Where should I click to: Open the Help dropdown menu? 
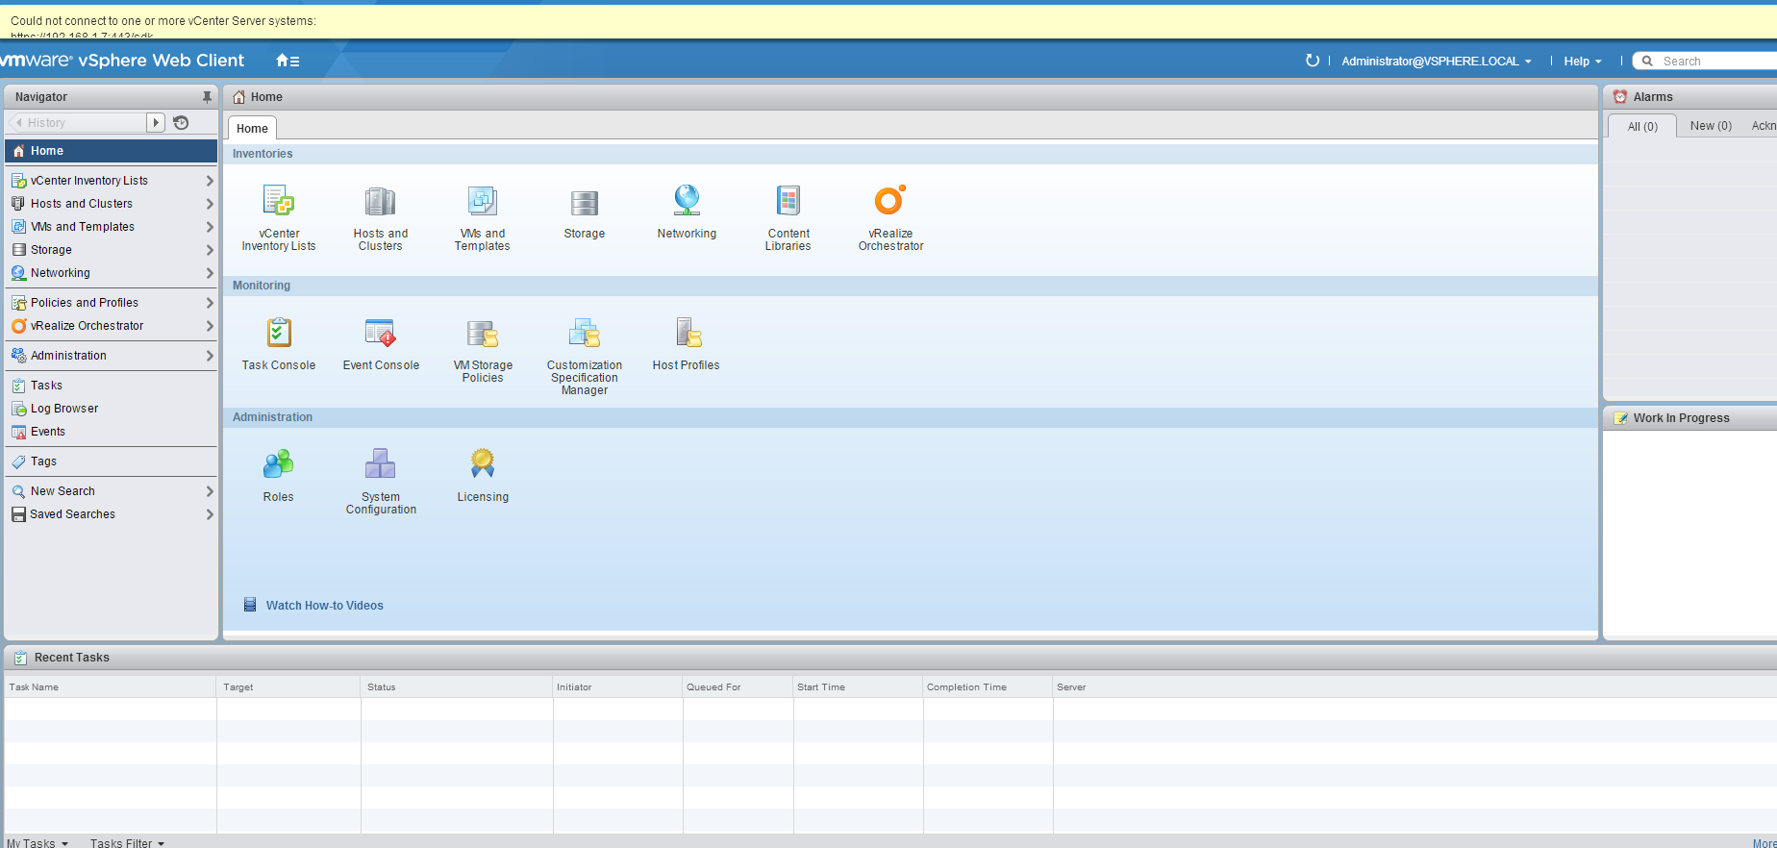tap(1583, 61)
